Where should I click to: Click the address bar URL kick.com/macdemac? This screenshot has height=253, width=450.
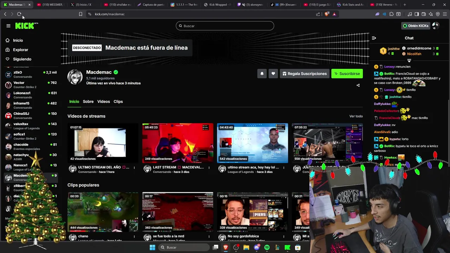[x=110, y=14]
